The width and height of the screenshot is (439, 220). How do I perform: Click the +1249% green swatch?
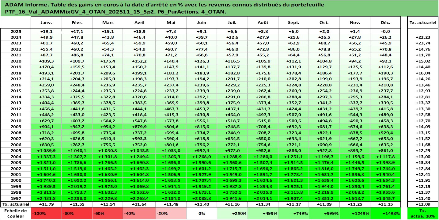tap(355, 213)
